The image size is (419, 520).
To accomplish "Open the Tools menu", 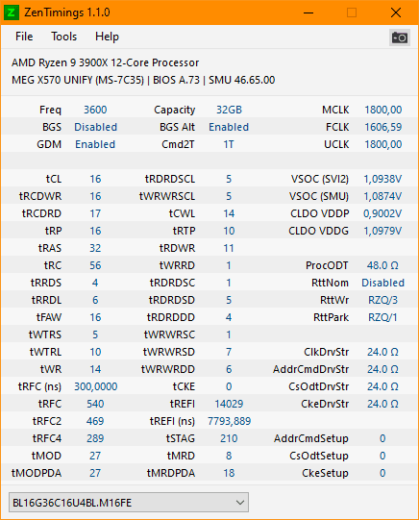I will coord(63,37).
